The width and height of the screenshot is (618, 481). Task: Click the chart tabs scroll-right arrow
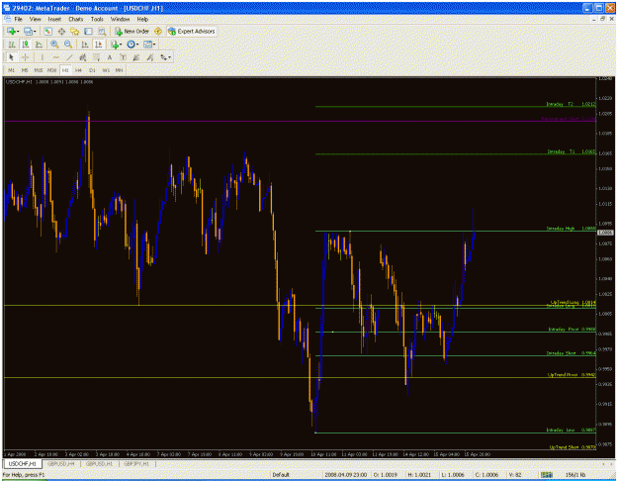click(611, 464)
